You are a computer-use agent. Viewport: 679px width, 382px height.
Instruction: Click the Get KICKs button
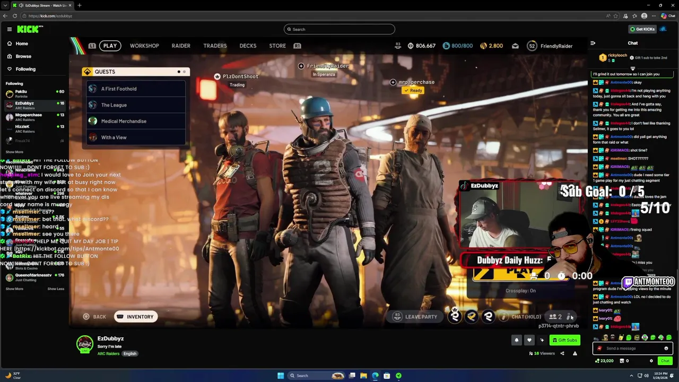pos(642,29)
